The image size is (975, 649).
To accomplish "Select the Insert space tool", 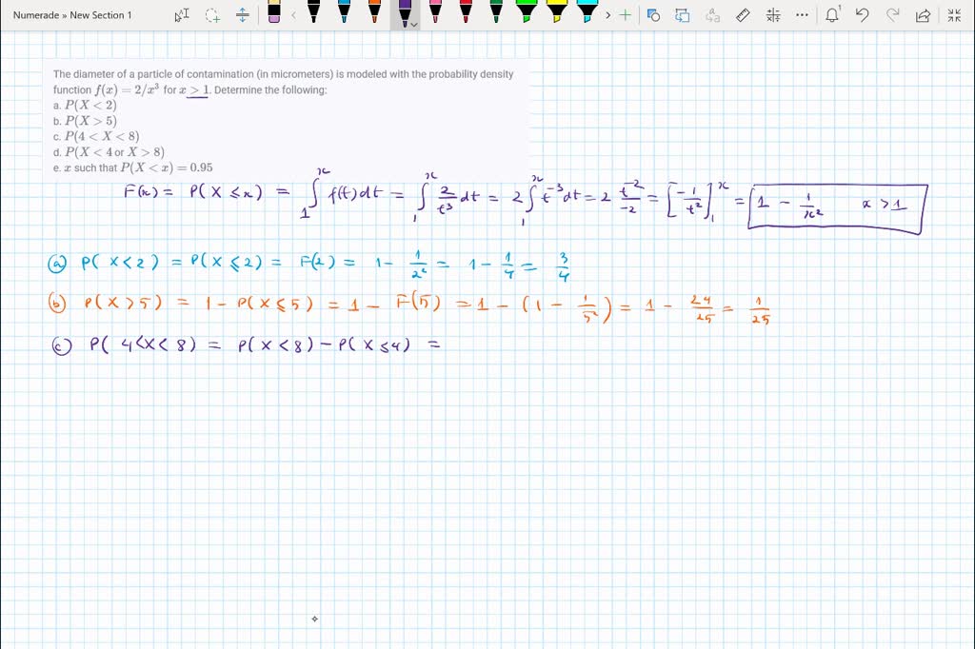I will coord(241,14).
